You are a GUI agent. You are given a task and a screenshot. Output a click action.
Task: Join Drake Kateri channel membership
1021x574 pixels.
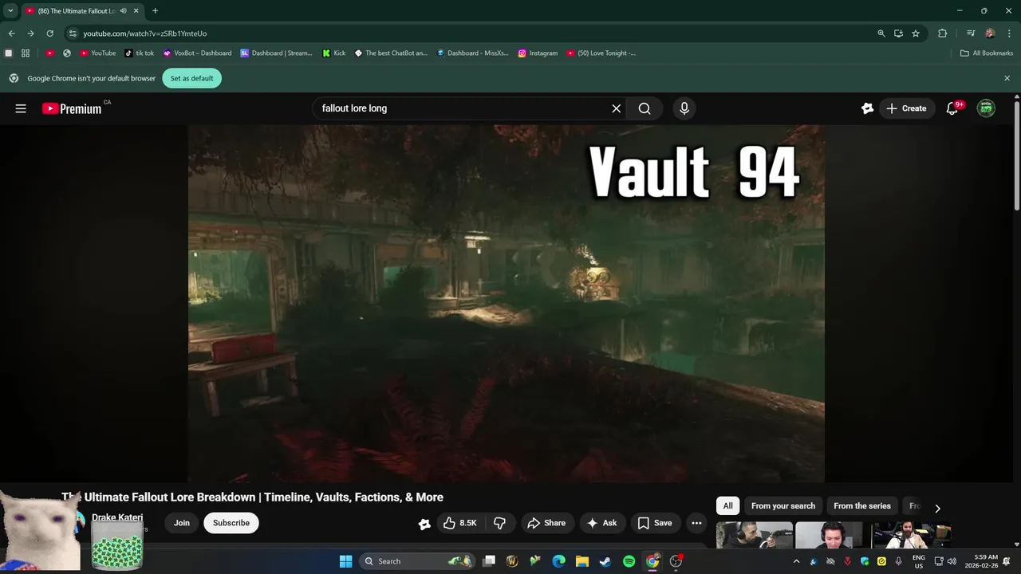tap(182, 523)
